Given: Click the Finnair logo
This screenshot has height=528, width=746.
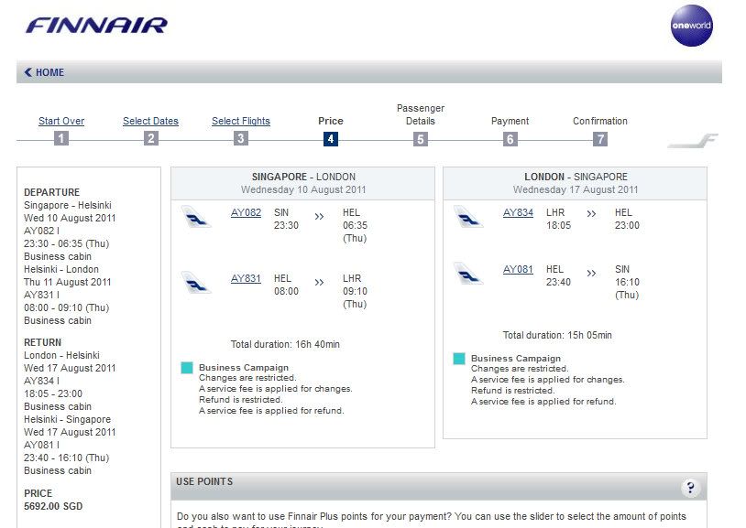Looking at the screenshot, I should (96, 26).
